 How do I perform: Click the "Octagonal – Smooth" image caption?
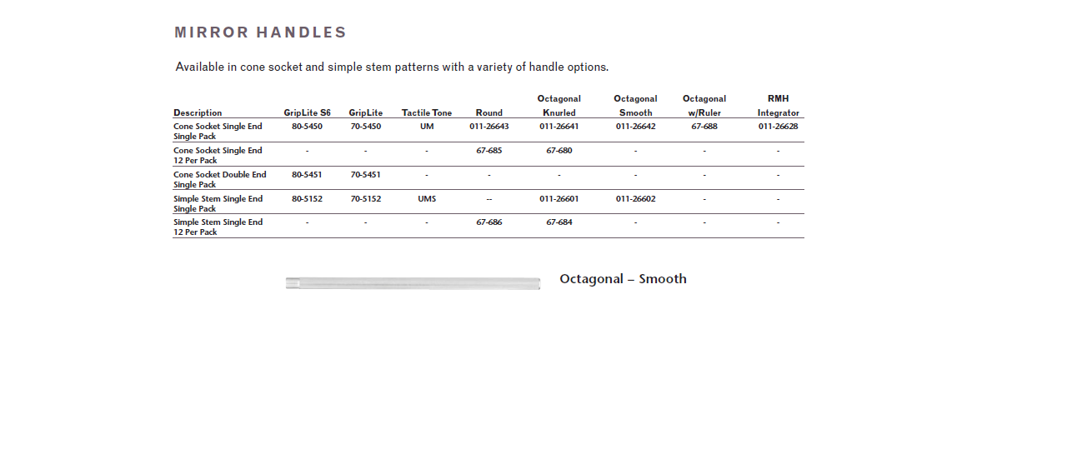(x=623, y=279)
